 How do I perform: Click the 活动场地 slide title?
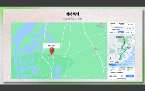pos(72,14)
